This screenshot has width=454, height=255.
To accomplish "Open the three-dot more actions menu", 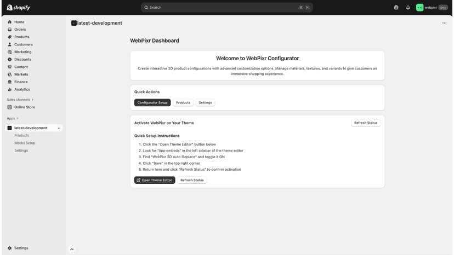I will click(444, 23).
